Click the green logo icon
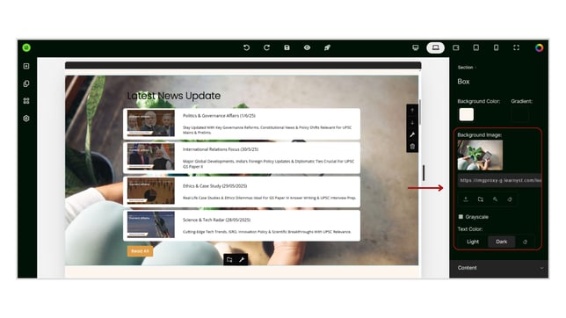Image resolution: width=566 pixels, height=318 pixels. tap(26, 47)
